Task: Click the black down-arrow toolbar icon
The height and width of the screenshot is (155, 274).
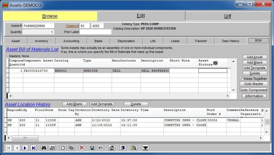Action: (145, 148)
